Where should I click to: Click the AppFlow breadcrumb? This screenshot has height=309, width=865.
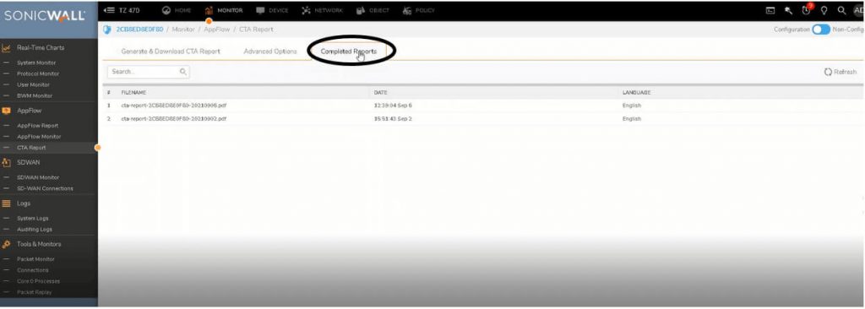[217, 30]
